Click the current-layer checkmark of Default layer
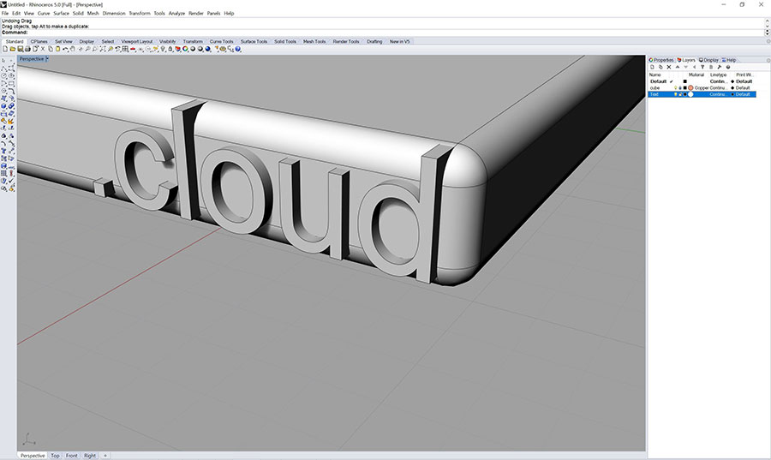Image resolution: width=771 pixels, height=460 pixels. [x=671, y=81]
